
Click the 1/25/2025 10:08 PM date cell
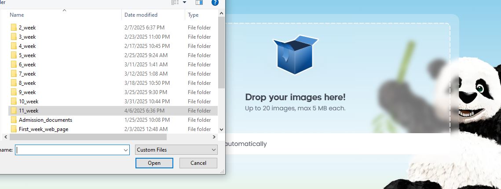point(147,120)
